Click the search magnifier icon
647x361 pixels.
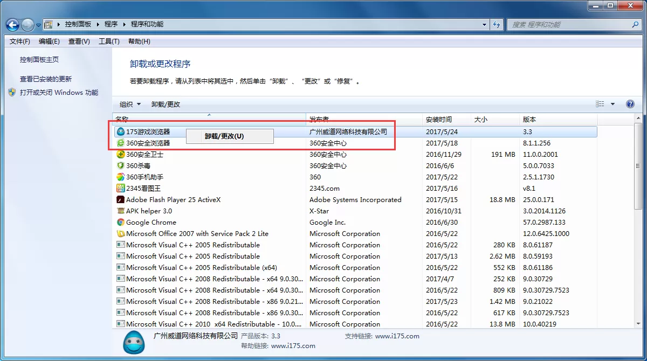pyautogui.click(x=635, y=24)
